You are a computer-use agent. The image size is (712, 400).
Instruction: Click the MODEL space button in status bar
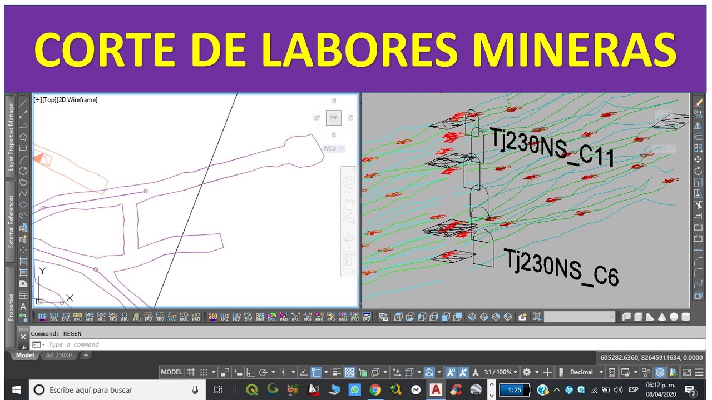click(x=172, y=372)
